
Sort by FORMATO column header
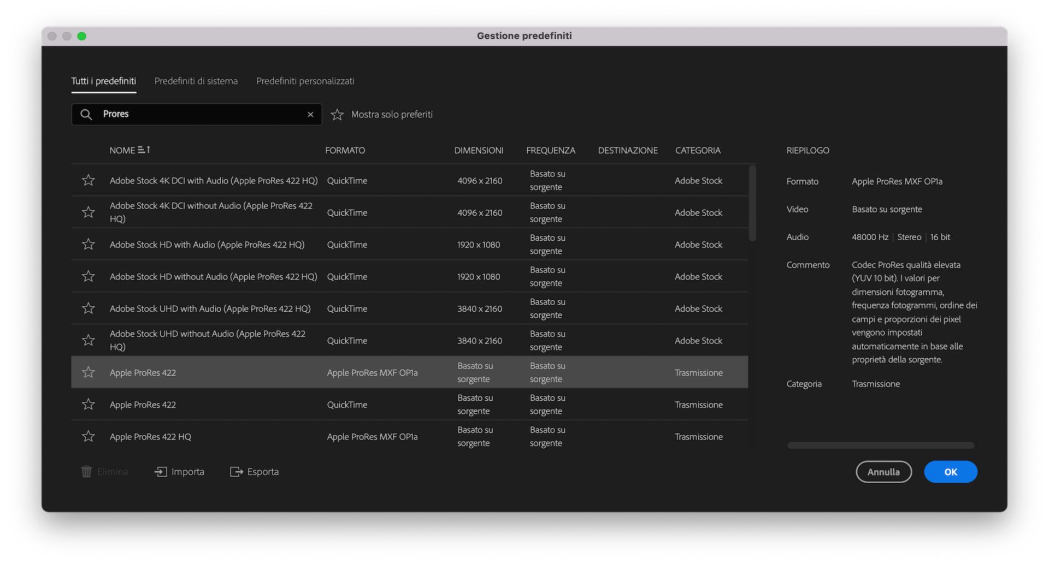pos(345,150)
